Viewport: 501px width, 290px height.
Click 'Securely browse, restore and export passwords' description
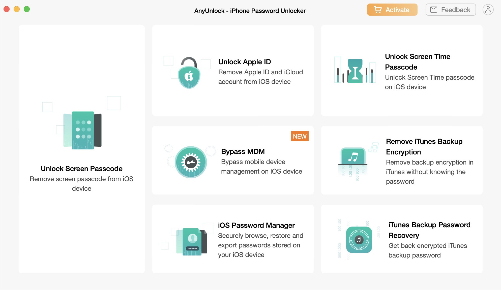click(x=261, y=245)
